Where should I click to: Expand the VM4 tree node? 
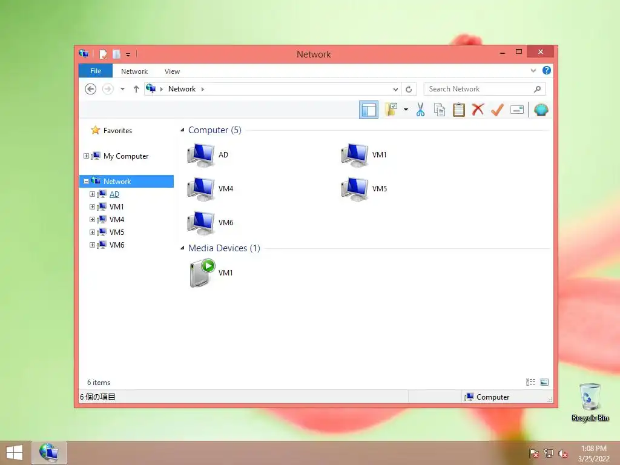[92, 219]
